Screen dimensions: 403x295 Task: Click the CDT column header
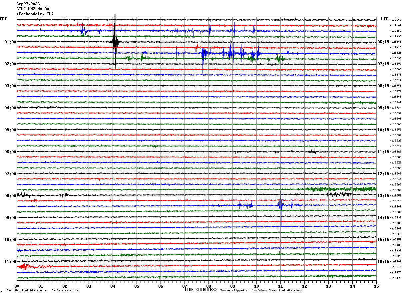(3, 19)
